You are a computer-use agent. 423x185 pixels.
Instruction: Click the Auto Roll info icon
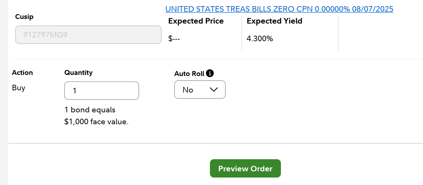(210, 73)
